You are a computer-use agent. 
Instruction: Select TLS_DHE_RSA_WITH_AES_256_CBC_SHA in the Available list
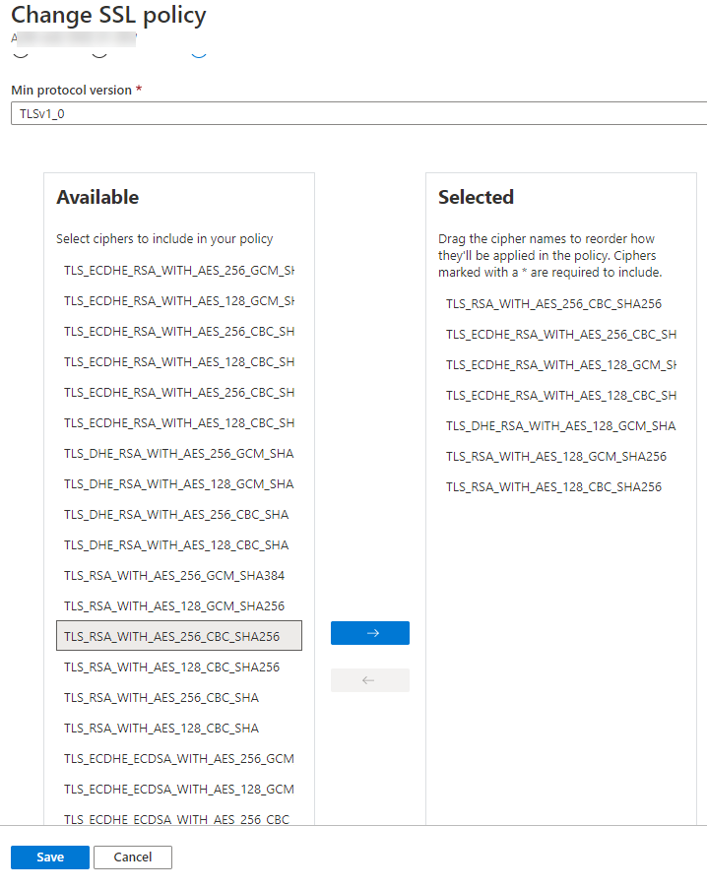[x=176, y=514]
